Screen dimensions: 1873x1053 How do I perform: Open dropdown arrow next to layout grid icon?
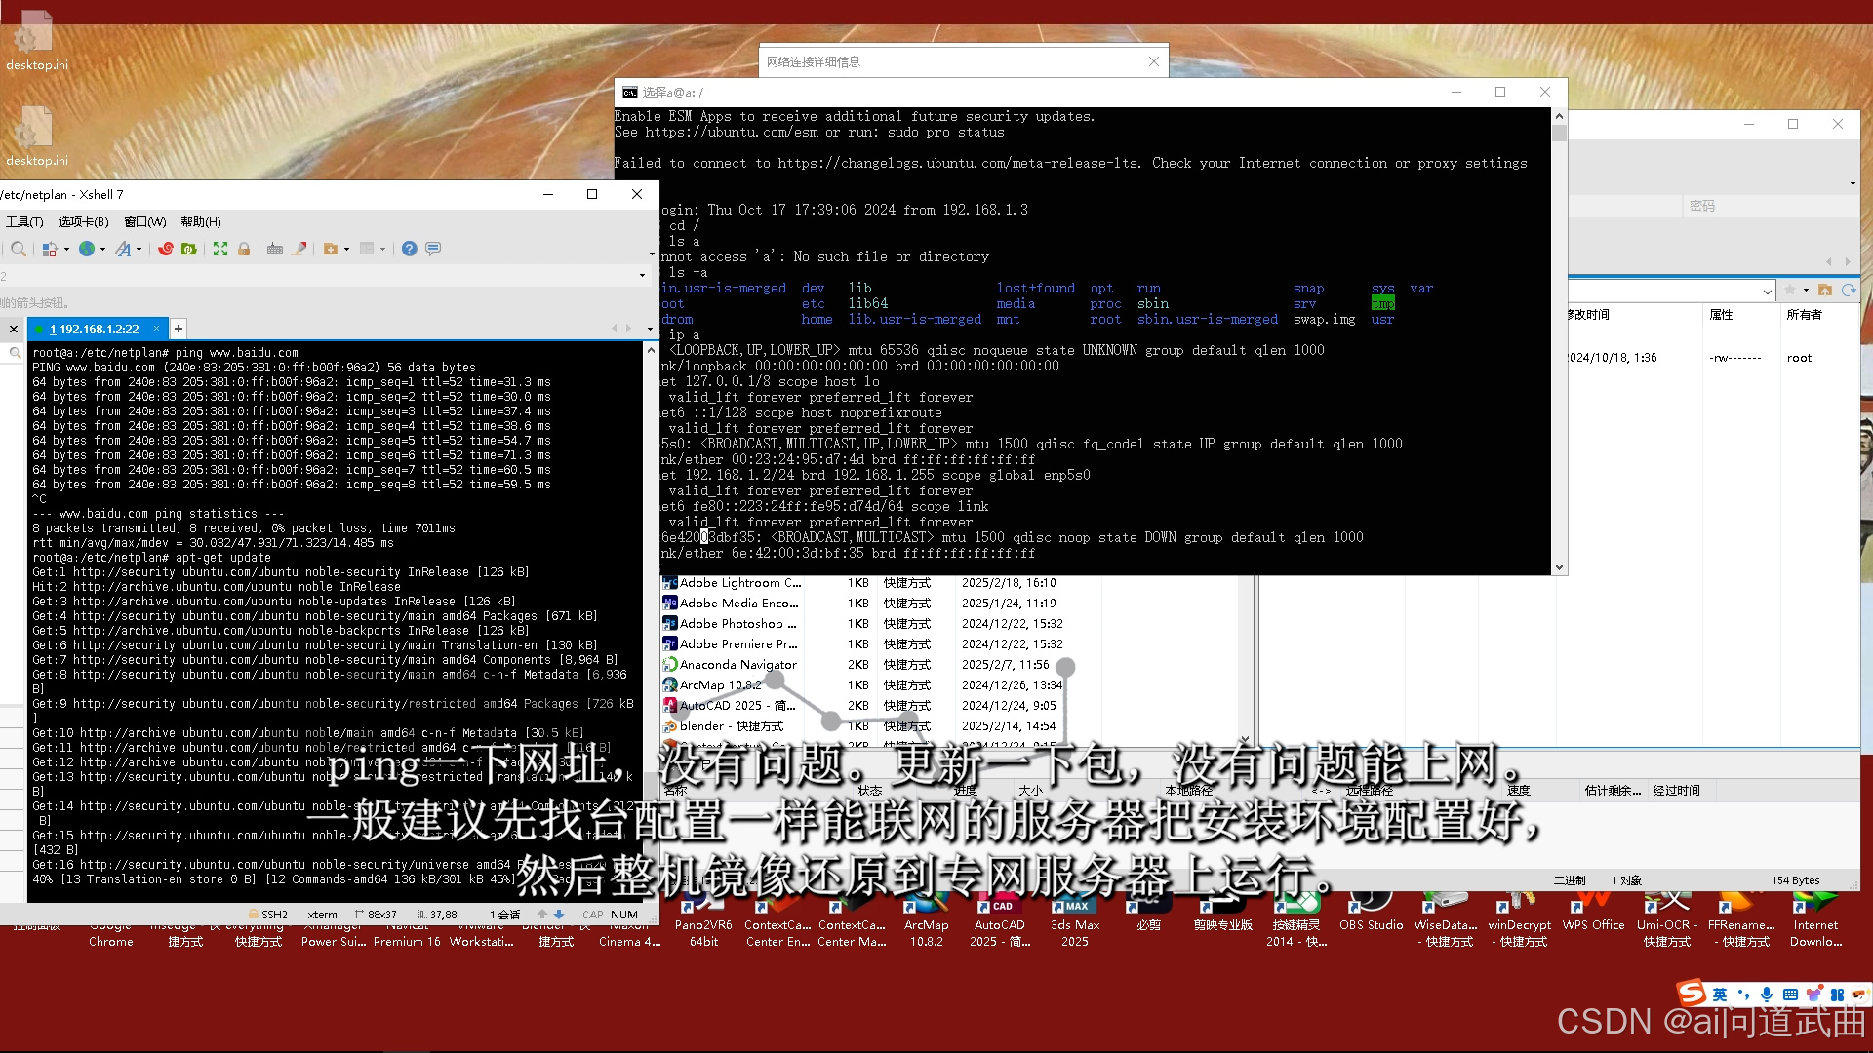tap(382, 250)
